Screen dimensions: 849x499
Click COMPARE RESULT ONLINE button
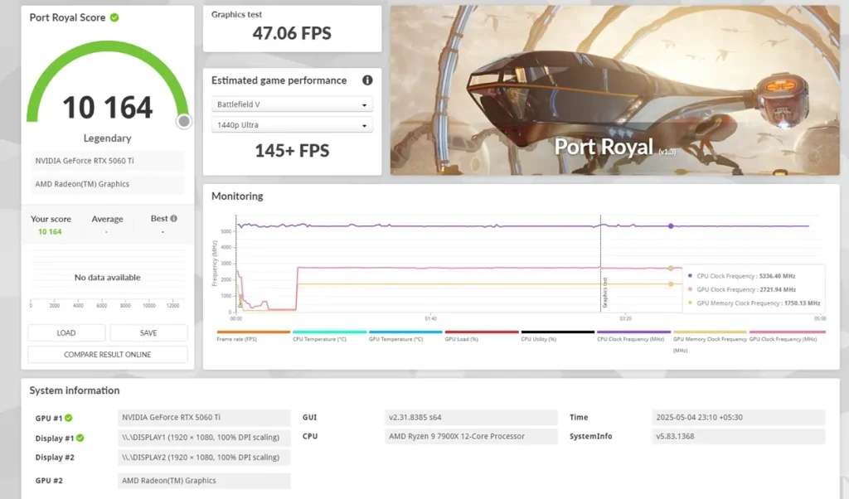(107, 355)
